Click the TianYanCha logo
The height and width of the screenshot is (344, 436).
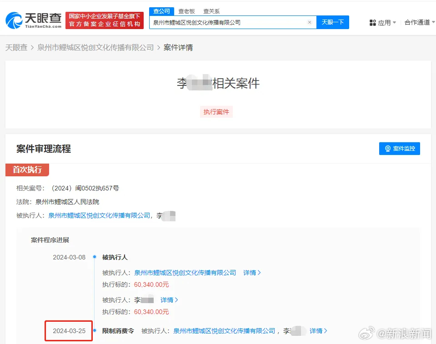pos(34,20)
